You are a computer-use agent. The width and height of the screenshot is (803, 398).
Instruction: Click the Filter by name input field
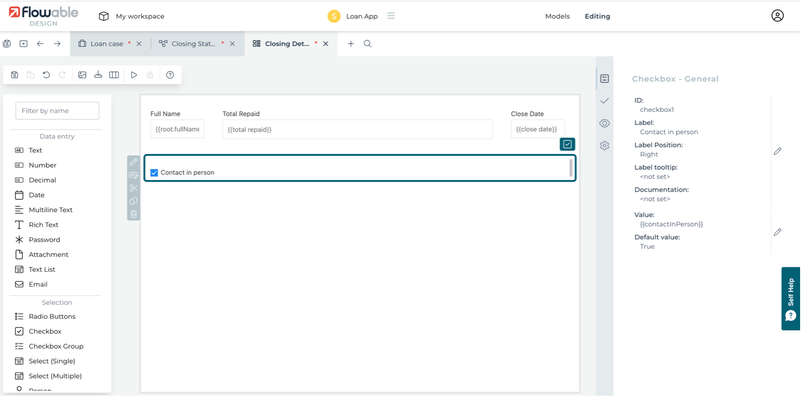point(57,111)
